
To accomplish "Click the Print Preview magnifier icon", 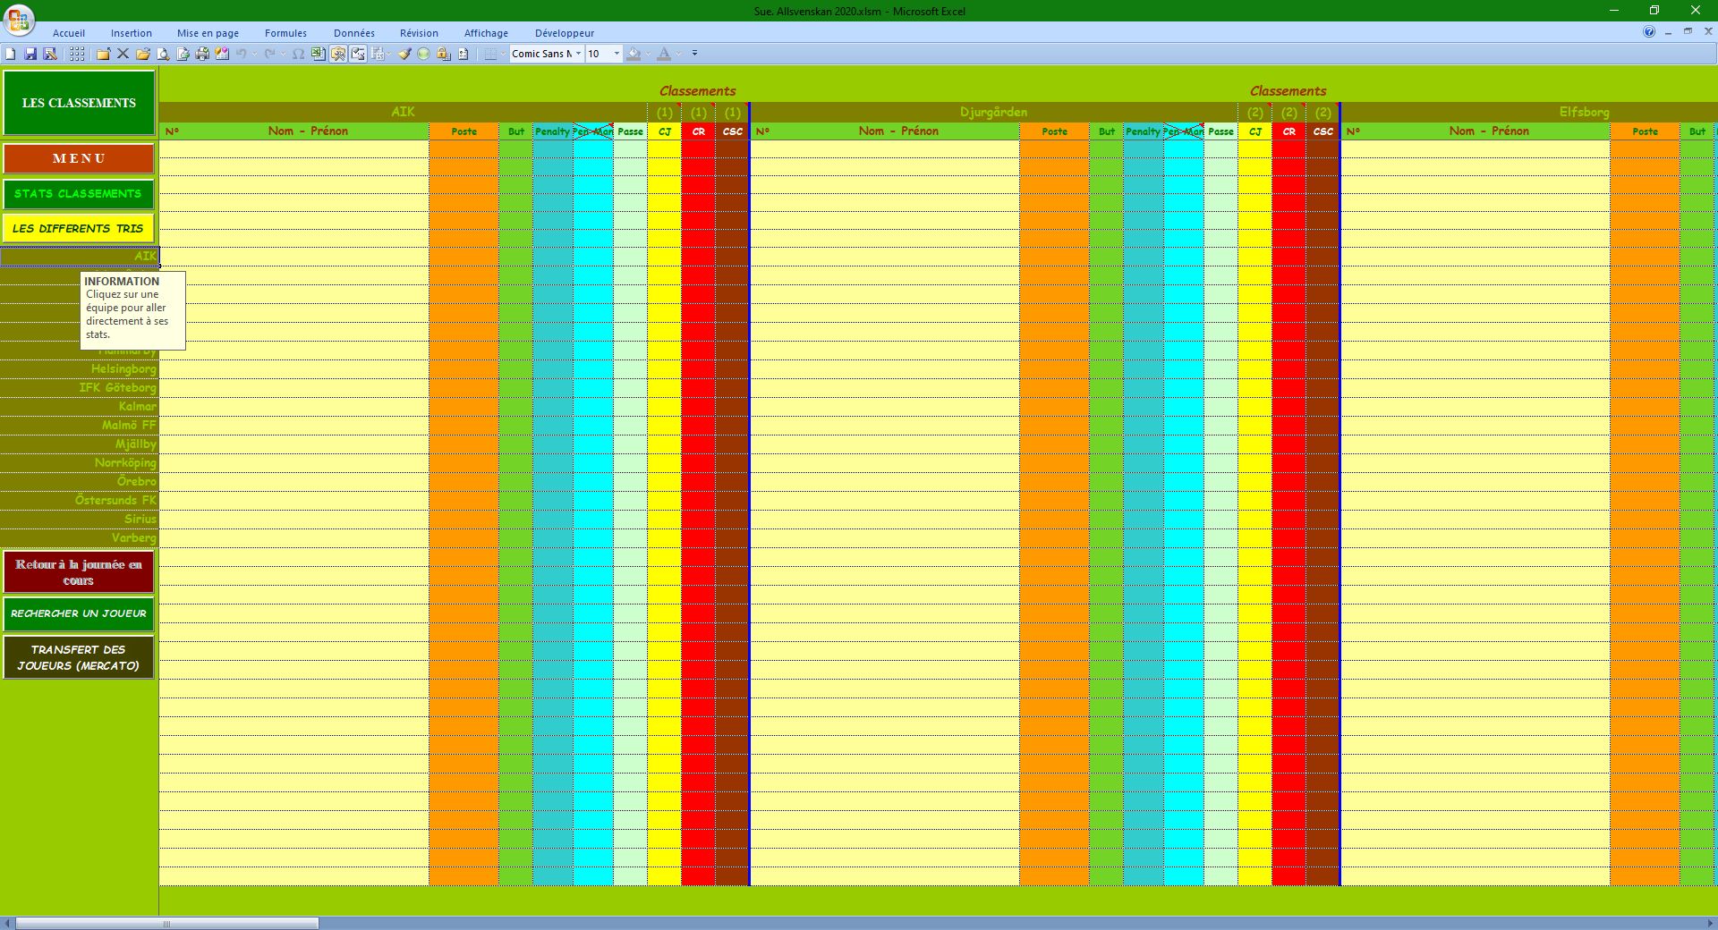I will (x=163, y=54).
